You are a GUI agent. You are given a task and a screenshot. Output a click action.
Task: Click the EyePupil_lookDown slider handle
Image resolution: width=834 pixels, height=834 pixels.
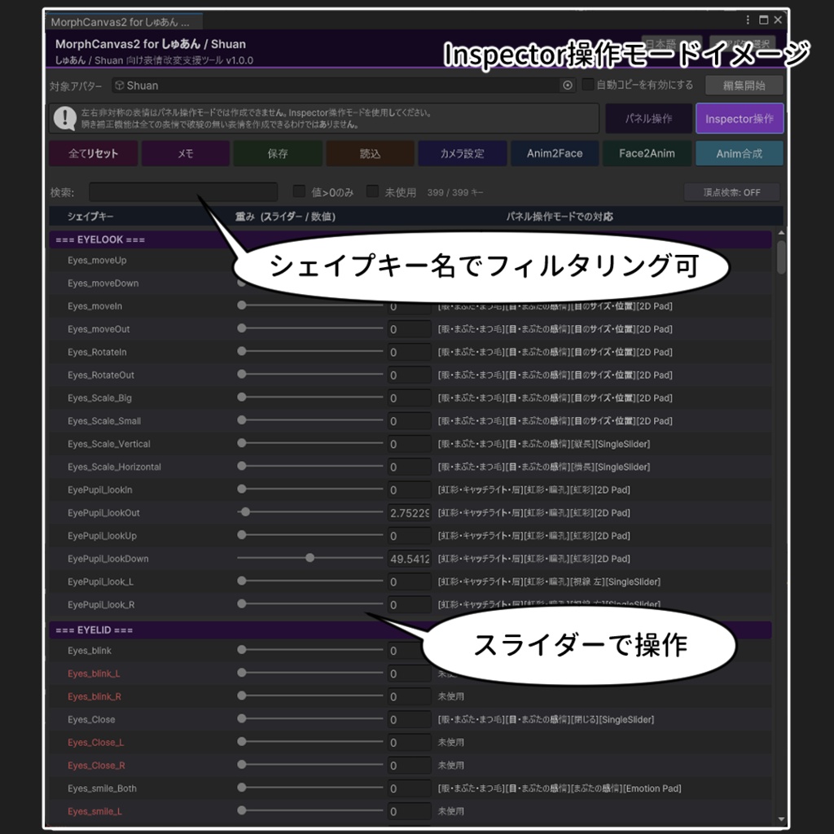point(309,557)
